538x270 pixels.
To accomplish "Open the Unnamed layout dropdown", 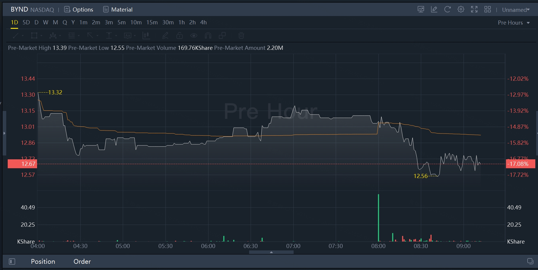I will pos(516,10).
